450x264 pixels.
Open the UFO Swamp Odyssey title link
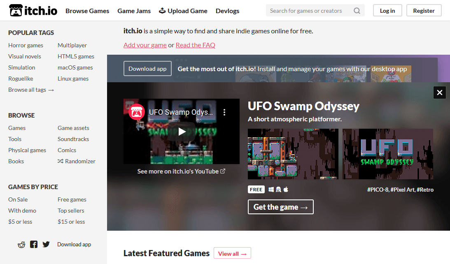click(x=303, y=106)
